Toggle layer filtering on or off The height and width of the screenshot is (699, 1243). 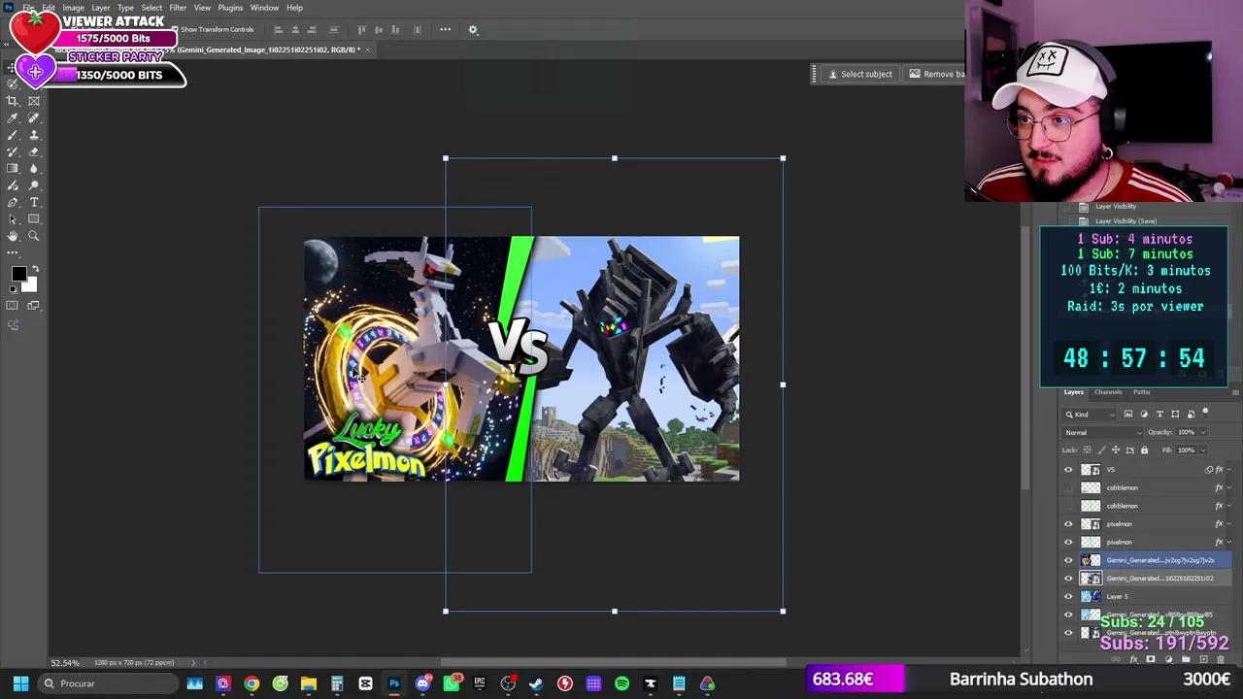(x=1206, y=414)
